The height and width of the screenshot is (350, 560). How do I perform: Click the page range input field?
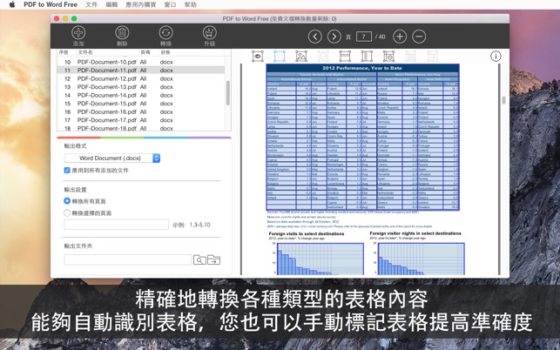pyautogui.click(x=116, y=225)
